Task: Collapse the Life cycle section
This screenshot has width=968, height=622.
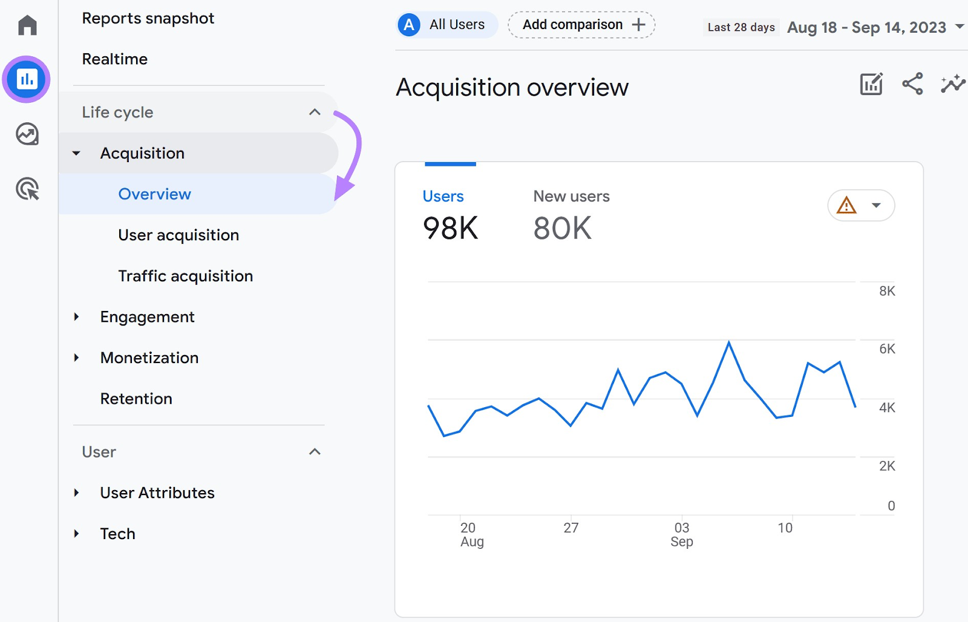Action: (x=314, y=112)
